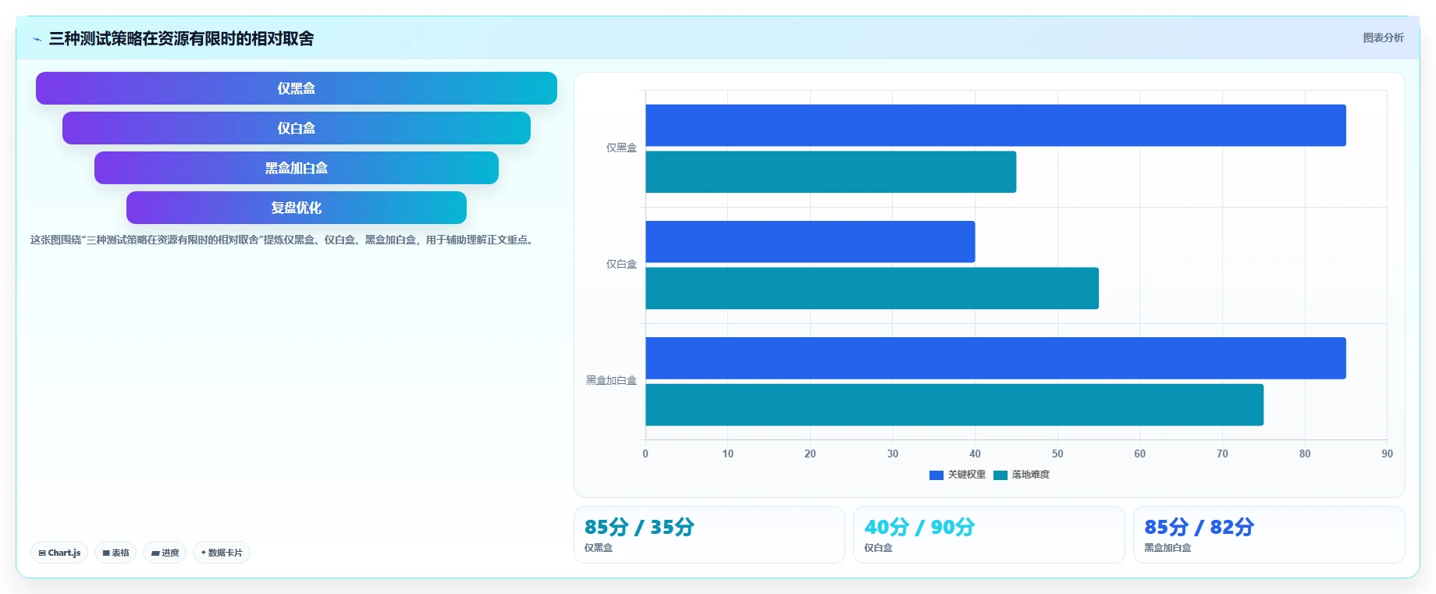1436x594 pixels.
Task: Click the blue 关键权重 bar for 仅白盒
Action: pyautogui.click(x=810, y=242)
